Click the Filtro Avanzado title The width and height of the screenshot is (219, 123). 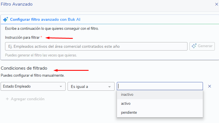point(17,4)
